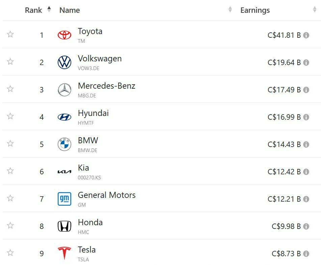Click the Earnings column header
Image resolution: width=321 pixels, height=265 pixels.
point(255,10)
